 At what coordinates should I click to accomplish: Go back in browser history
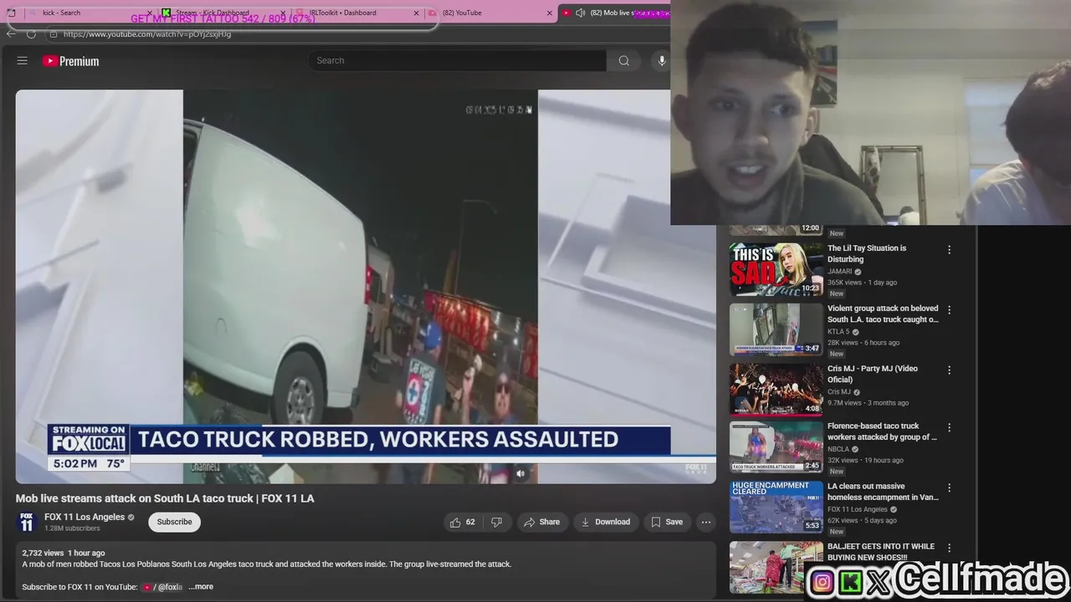tap(11, 34)
